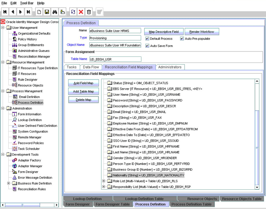
Task: Toggle Auto Pre-populate checkbox
Action: pos(182,39)
